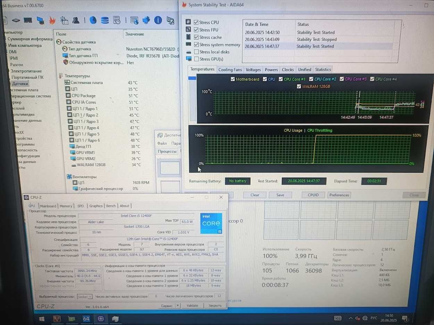Click the scheduled report clock toolbar icon
434x325 pixels.
click(117, 20)
